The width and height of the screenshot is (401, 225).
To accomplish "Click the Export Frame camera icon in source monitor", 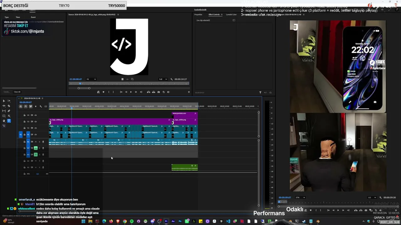I will 159,92.
